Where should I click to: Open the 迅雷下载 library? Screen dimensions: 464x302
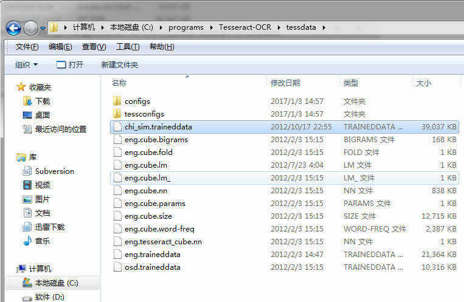coord(50,227)
